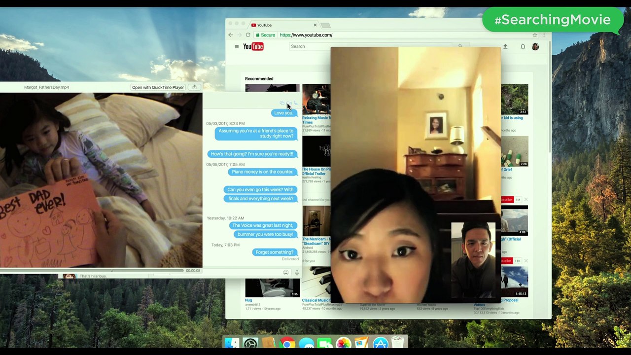The height and width of the screenshot is (355, 631).
Task: Go back in Chrome
Action: 231,35
